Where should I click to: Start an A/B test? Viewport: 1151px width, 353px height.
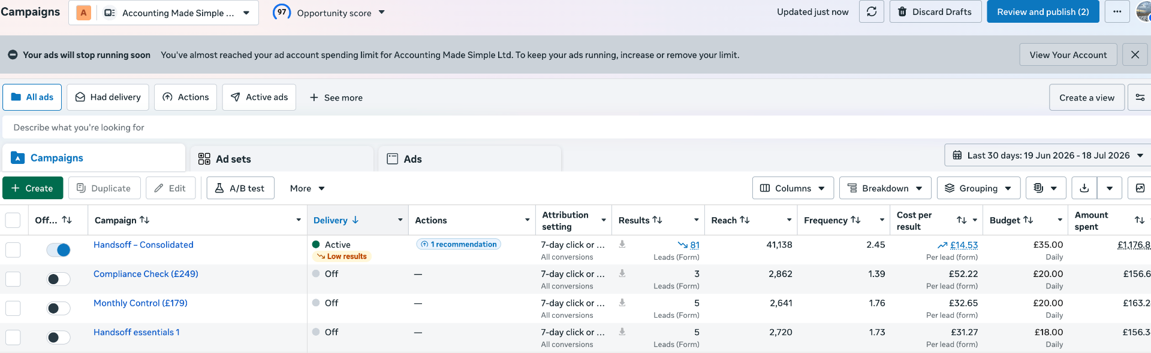240,188
